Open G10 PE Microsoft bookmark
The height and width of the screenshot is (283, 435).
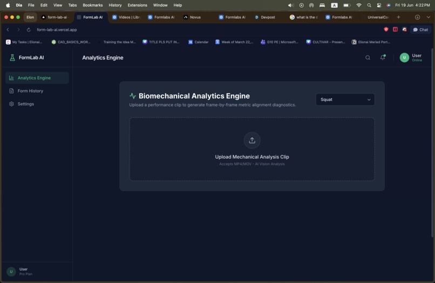pyautogui.click(x=280, y=42)
